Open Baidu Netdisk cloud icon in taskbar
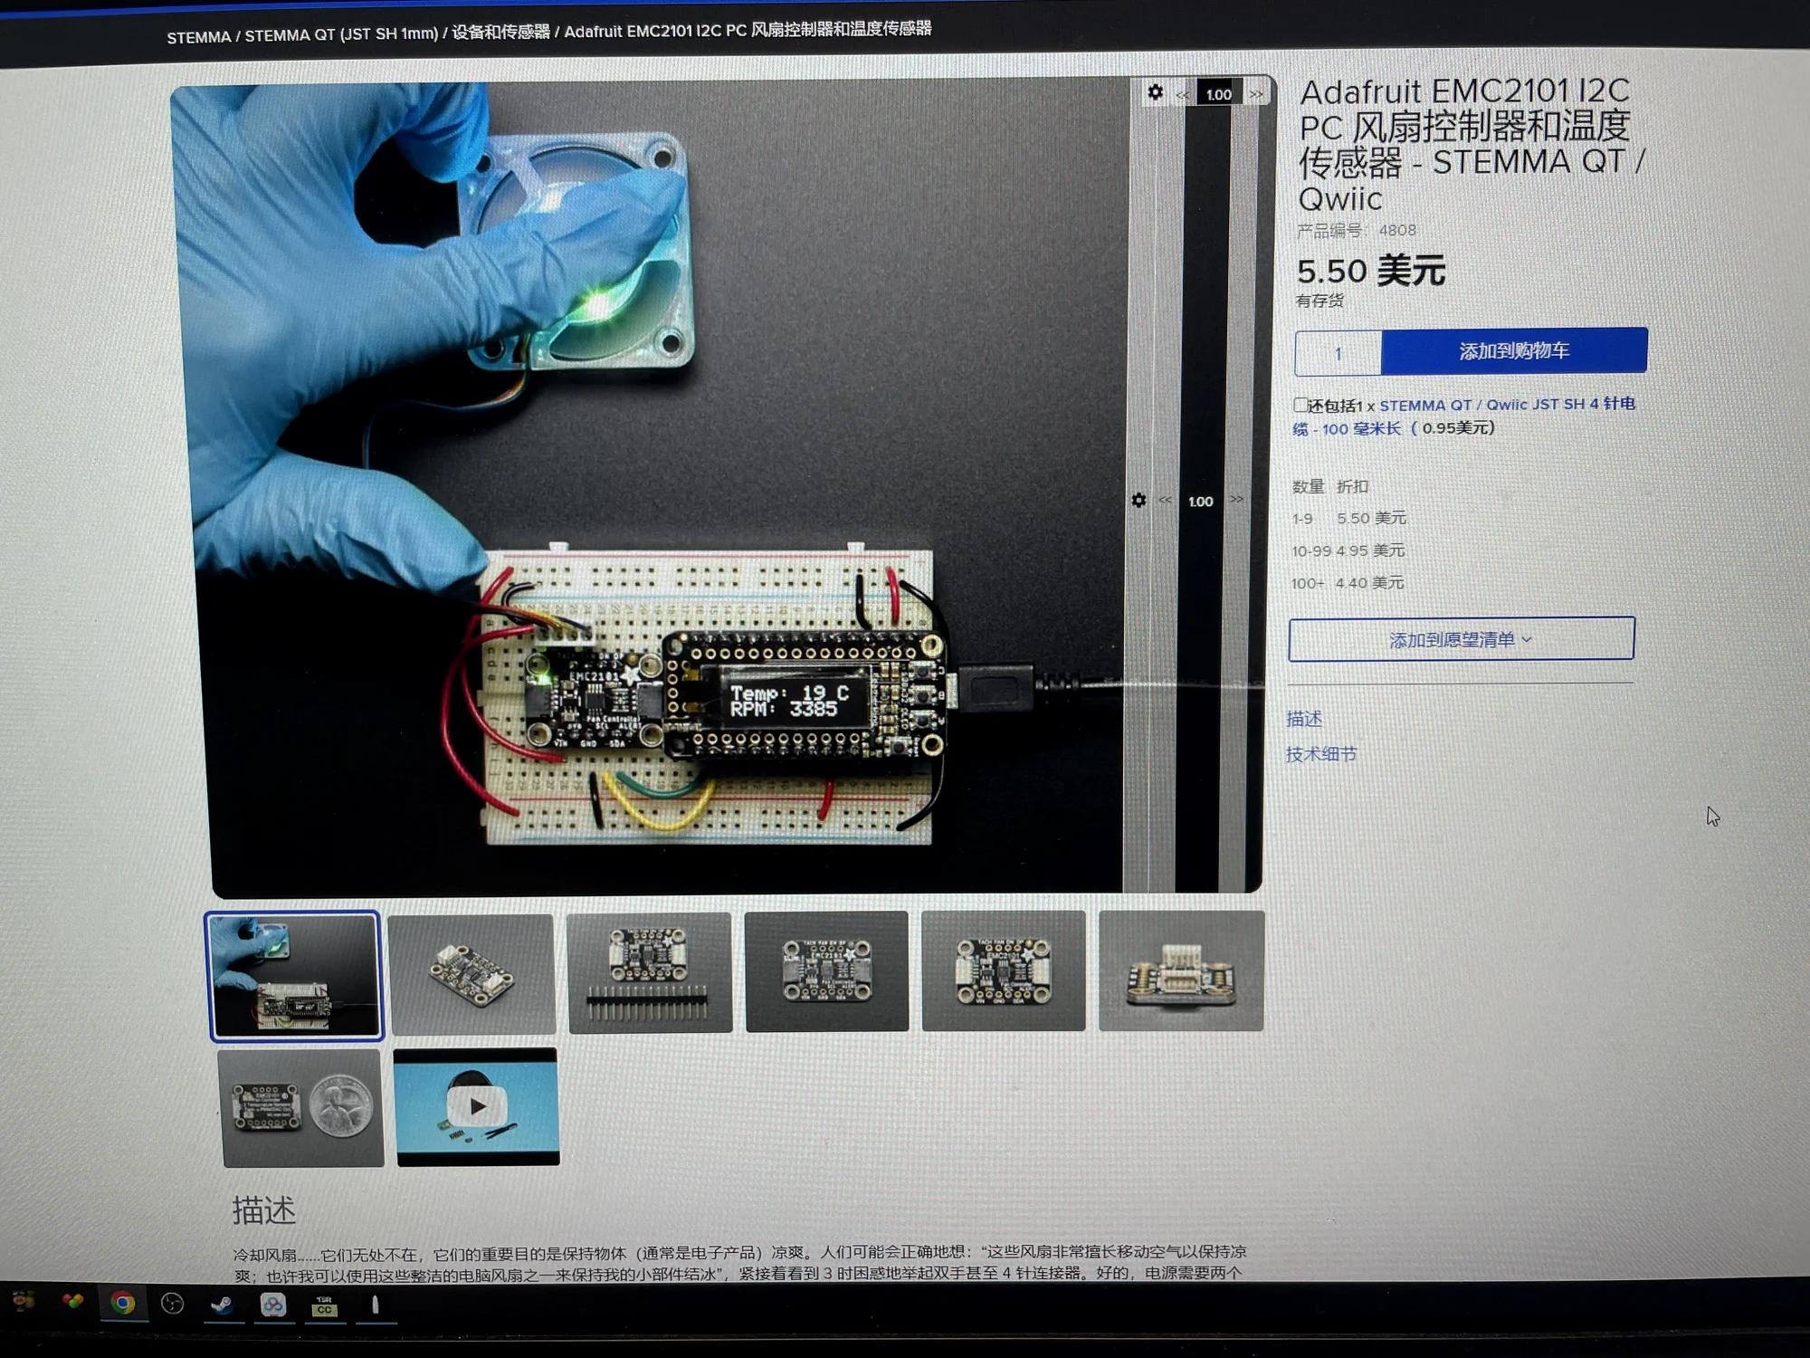Image resolution: width=1810 pixels, height=1358 pixels. click(x=273, y=1305)
